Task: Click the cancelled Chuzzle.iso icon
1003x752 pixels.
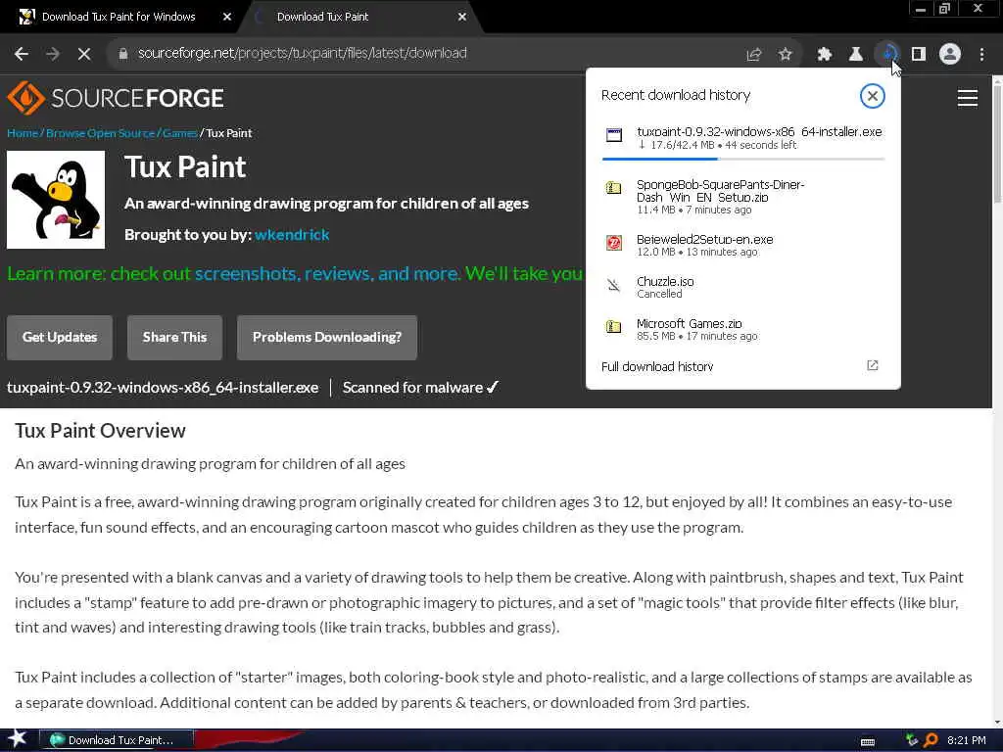Action: click(614, 285)
